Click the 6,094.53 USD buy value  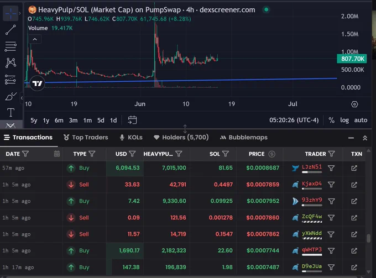[128, 168]
